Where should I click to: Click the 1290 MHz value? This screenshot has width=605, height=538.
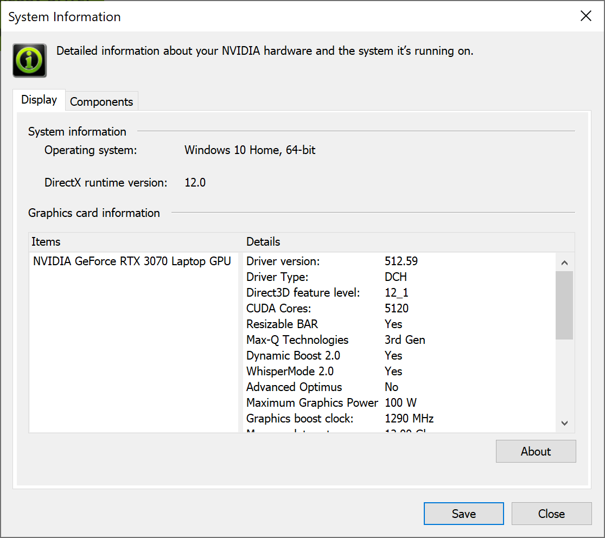[x=409, y=419]
